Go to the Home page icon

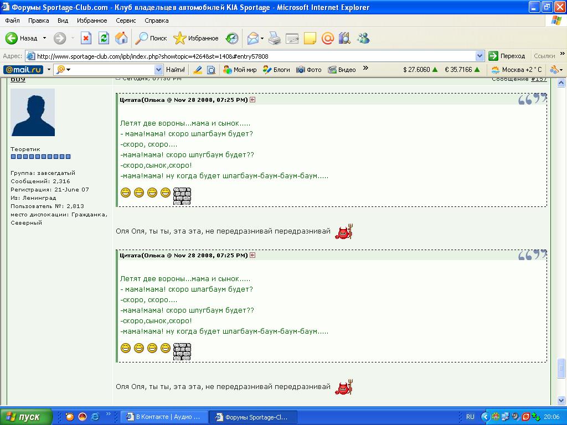pos(121,38)
